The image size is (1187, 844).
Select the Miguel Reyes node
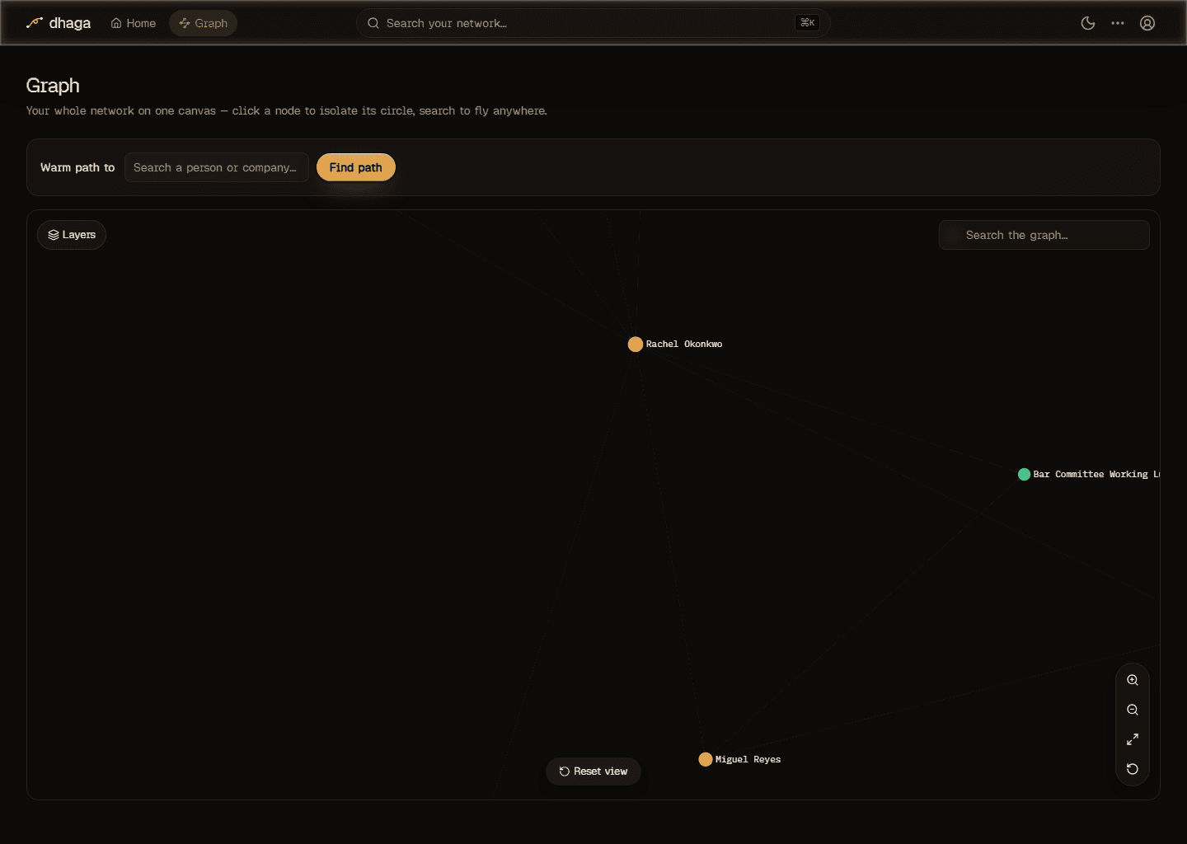click(706, 760)
